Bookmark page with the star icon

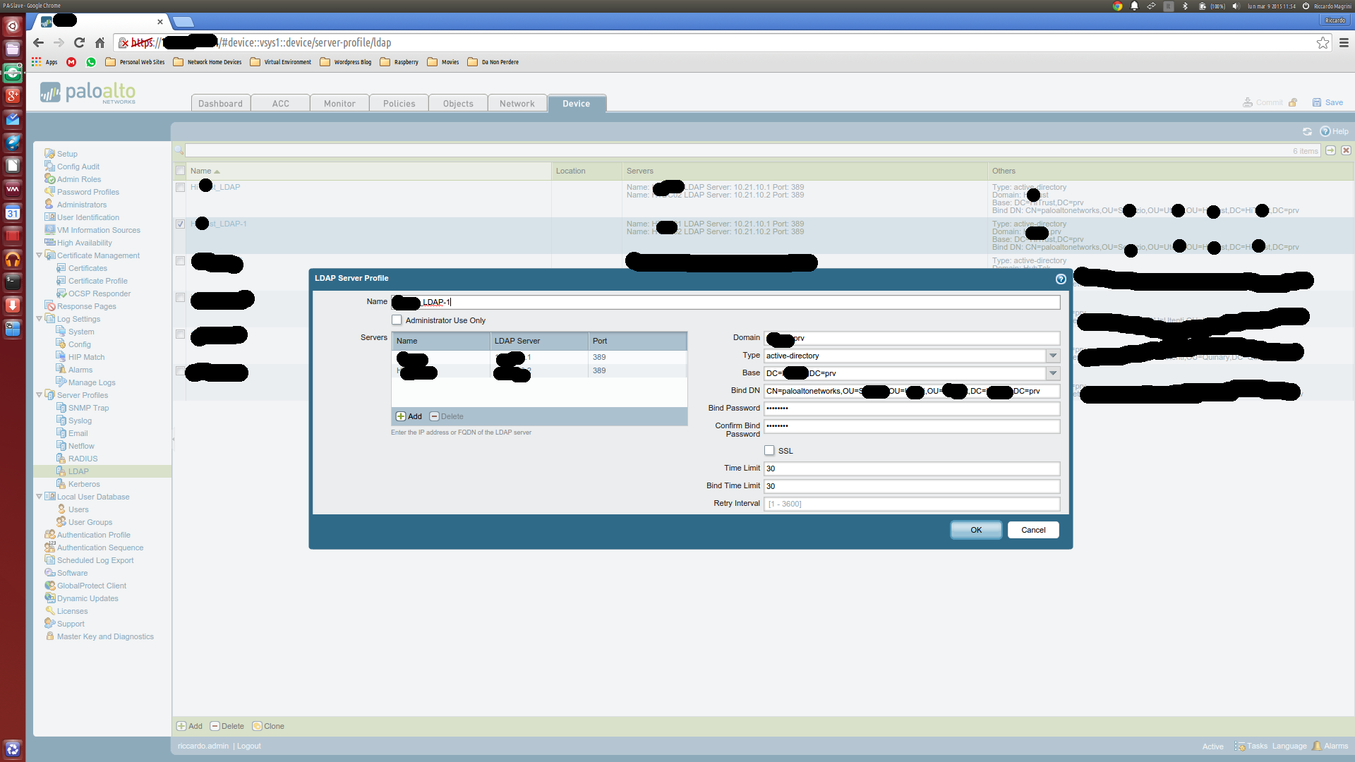tap(1323, 43)
